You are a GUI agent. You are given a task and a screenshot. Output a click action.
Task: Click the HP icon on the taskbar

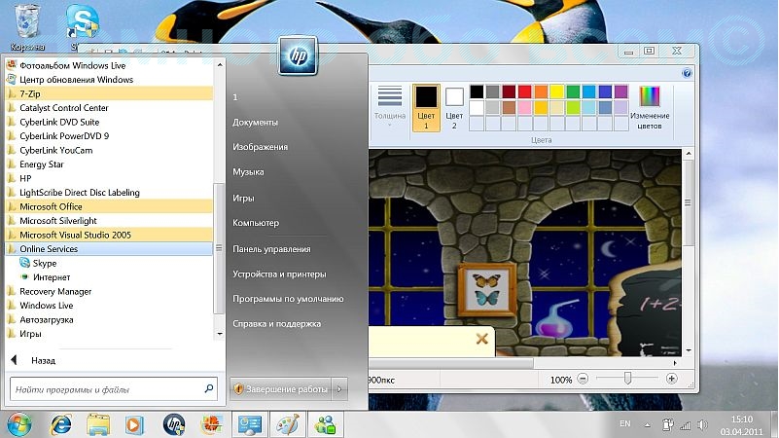tap(175, 424)
